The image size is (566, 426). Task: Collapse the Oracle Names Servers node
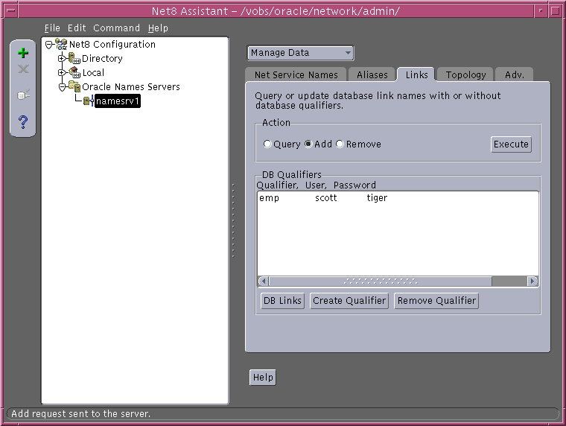click(62, 87)
